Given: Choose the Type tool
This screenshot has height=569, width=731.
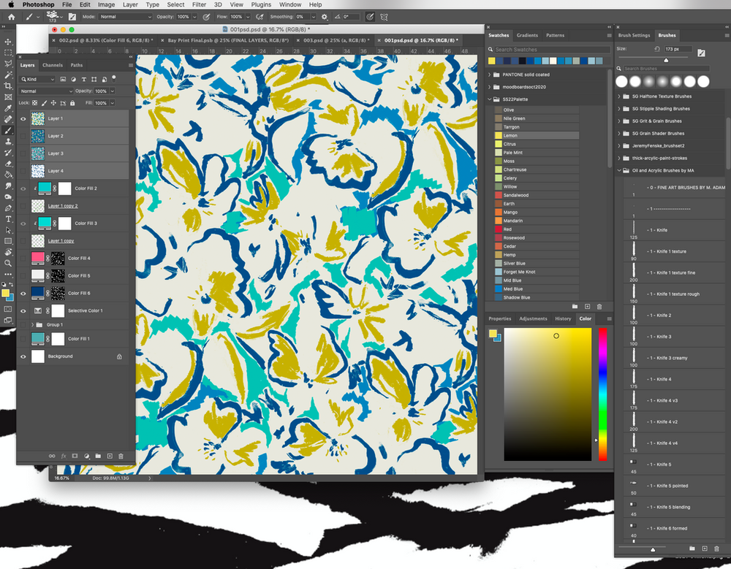Looking at the screenshot, I should pyautogui.click(x=9, y=218).
